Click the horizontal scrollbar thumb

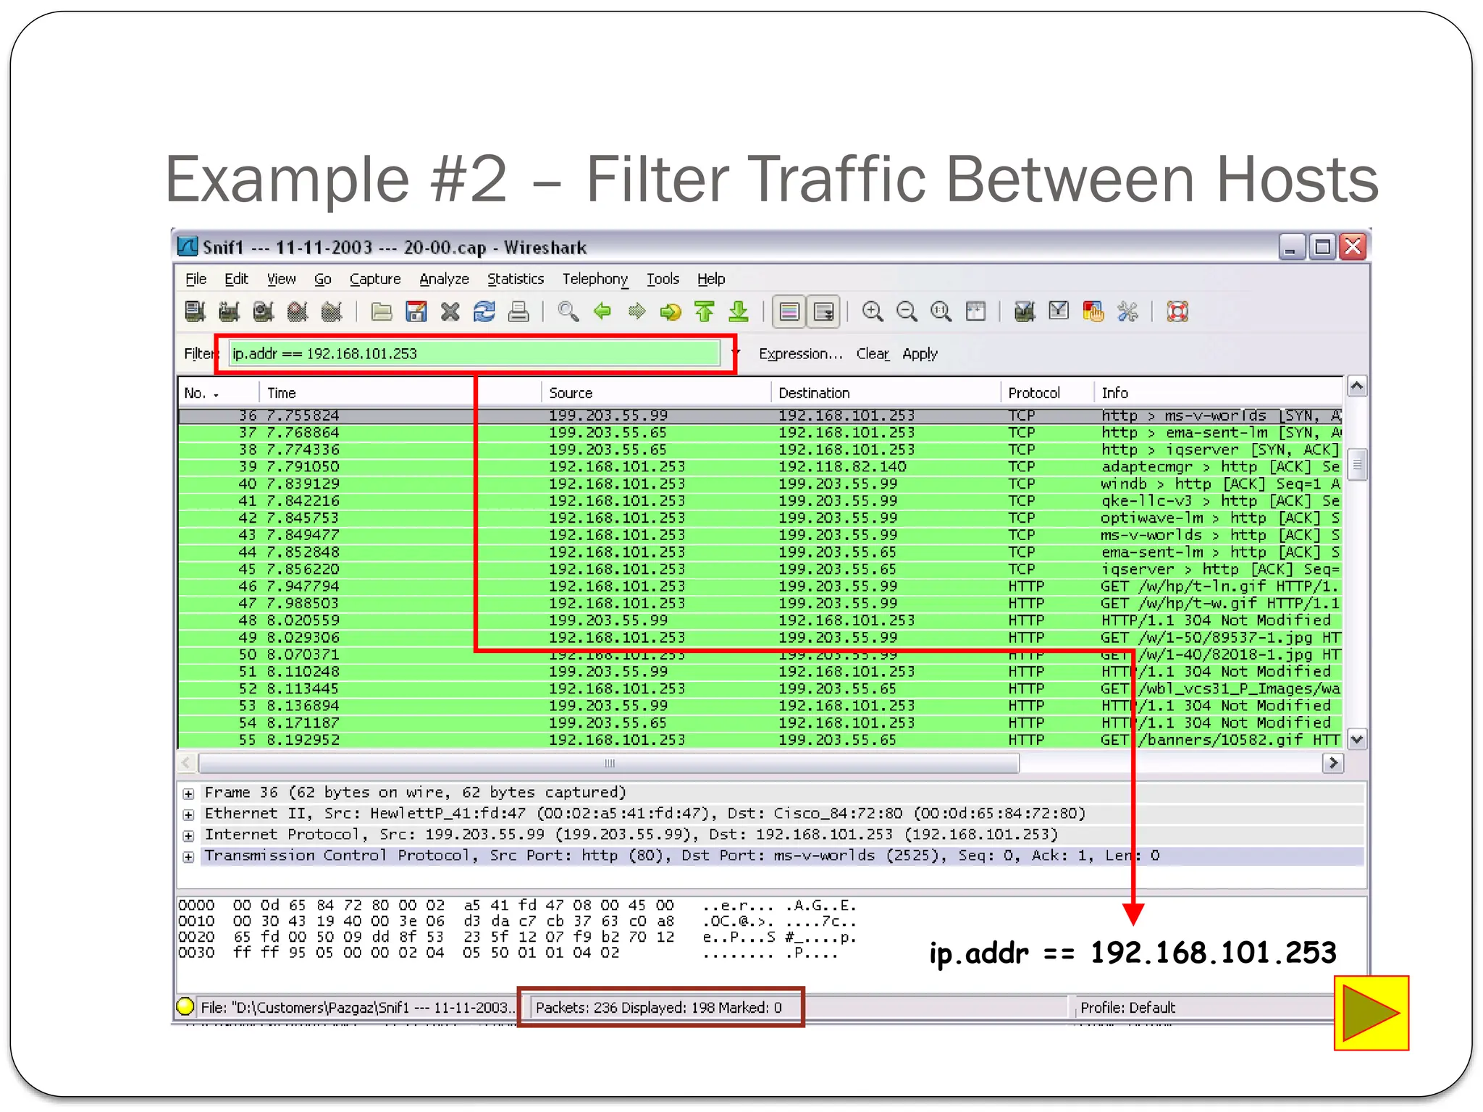click(609, 763)
